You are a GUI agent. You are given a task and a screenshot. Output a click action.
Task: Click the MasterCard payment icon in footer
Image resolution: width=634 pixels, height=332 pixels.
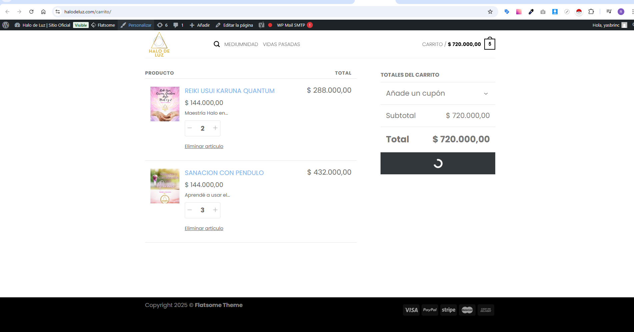(467, 310)
